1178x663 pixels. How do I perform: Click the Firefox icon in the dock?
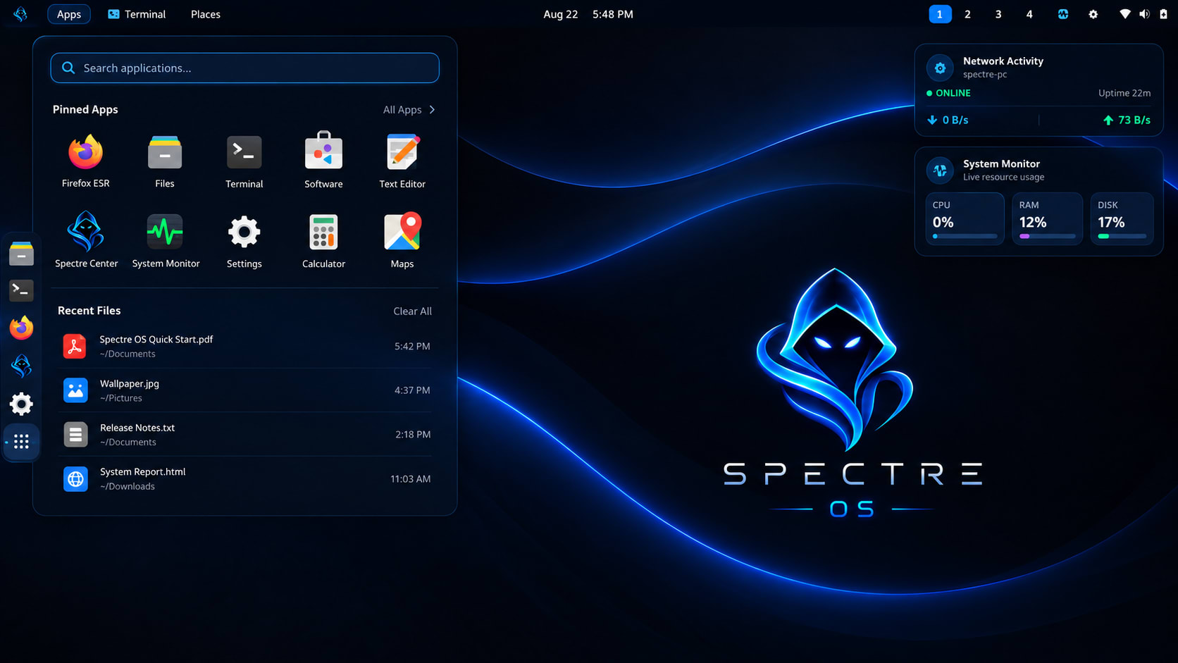pyautogui.click(x=21, y=328)
